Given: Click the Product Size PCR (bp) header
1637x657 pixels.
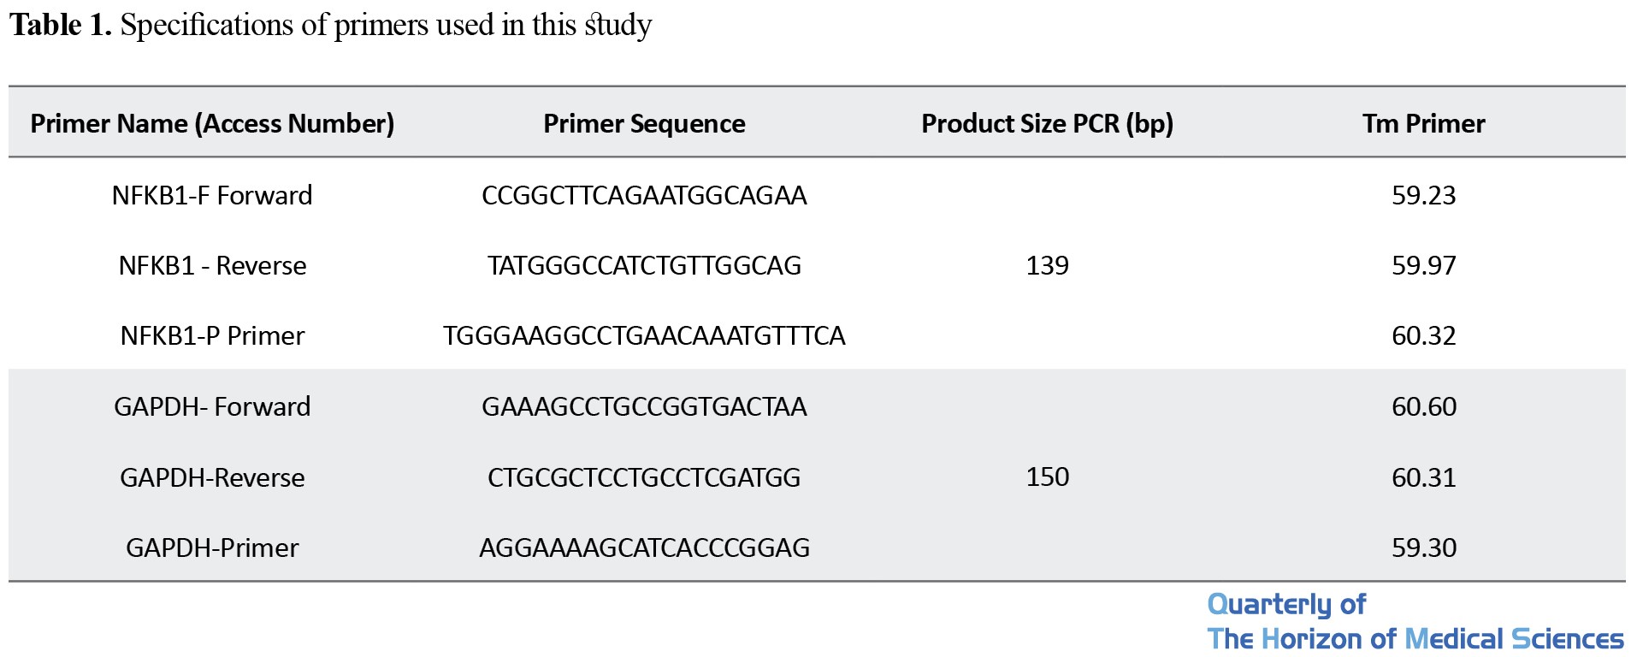Looking at the screenshot, I should pyautogui.click(x=1047, y=124).
